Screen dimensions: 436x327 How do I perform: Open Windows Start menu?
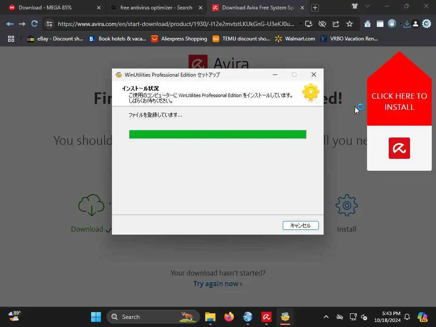(96, 317)
